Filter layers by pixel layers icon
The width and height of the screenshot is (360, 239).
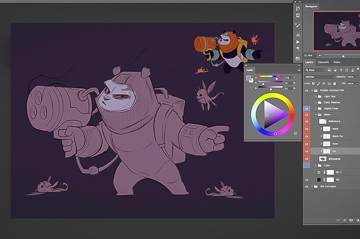coord(329,70)
